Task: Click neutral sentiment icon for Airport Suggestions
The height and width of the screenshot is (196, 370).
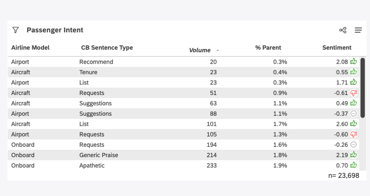Action: 353,114
